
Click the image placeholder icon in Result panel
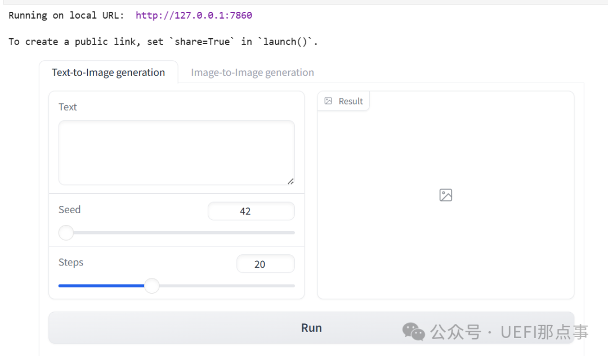point(446,195)
